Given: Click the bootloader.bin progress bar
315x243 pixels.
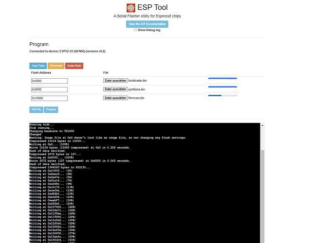Looking at the screenshot, I should tap(222, 78).
